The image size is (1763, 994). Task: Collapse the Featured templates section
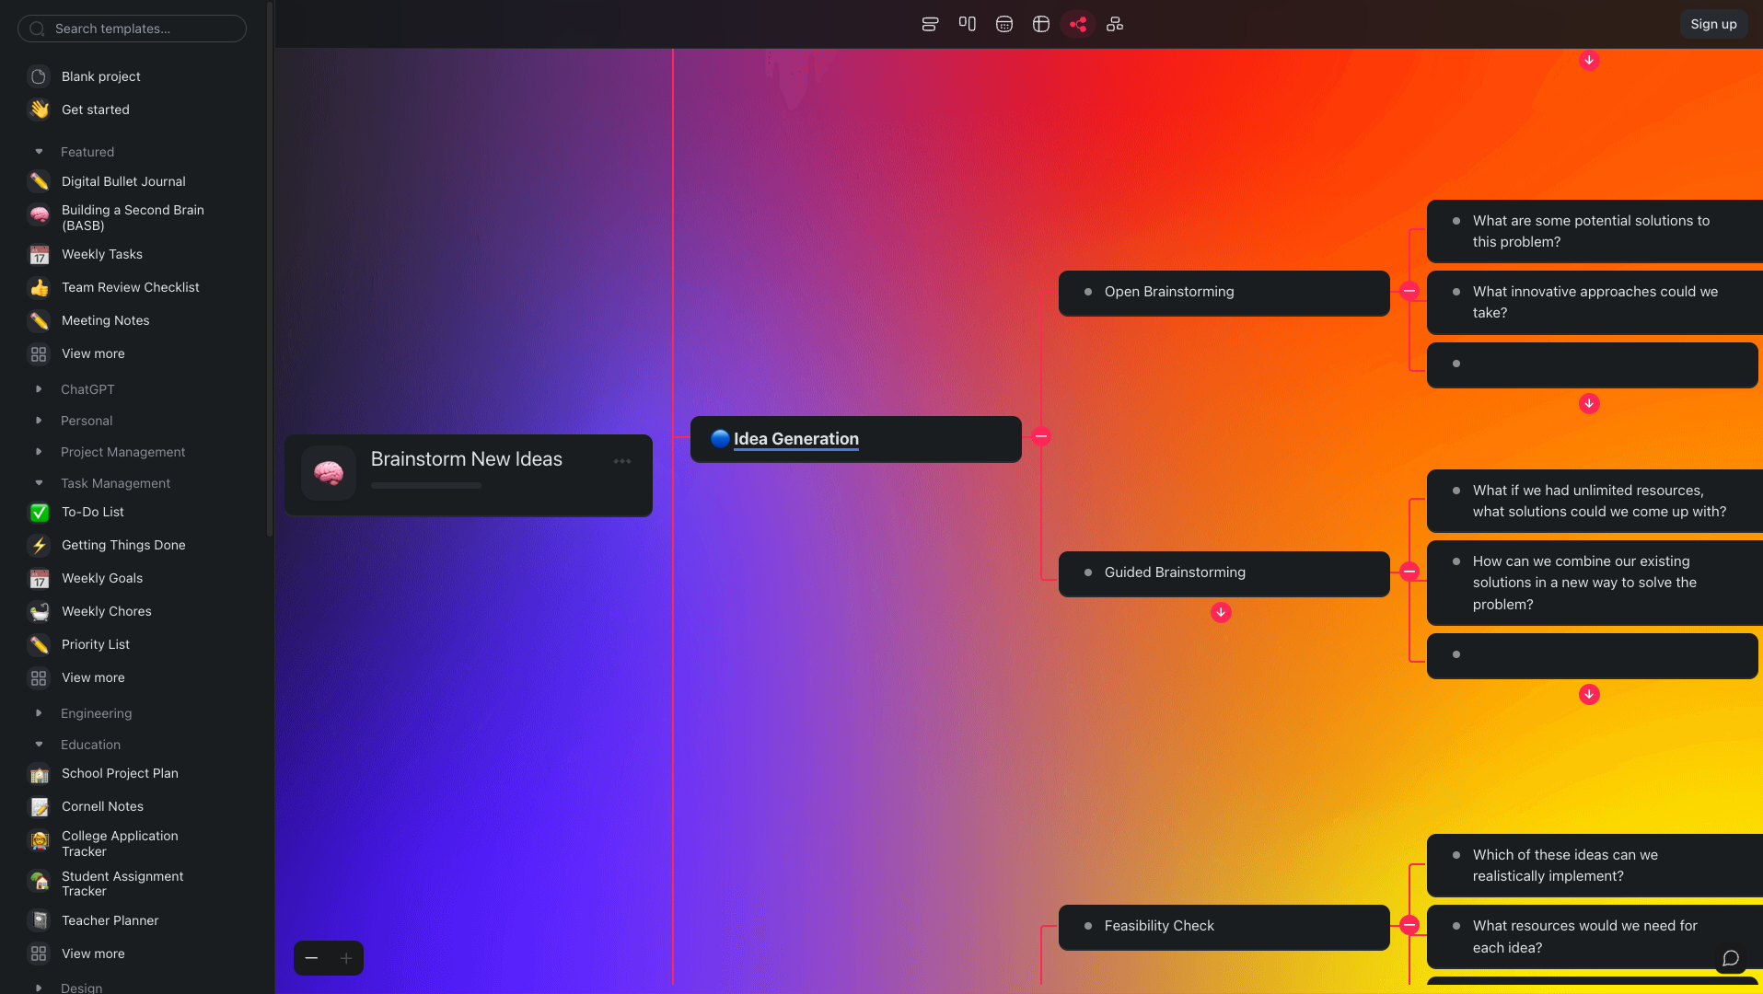click(39, 152)
